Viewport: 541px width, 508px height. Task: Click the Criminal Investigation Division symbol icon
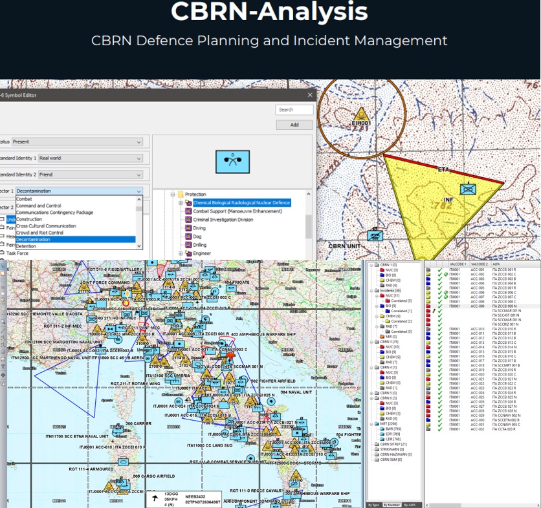189,220
